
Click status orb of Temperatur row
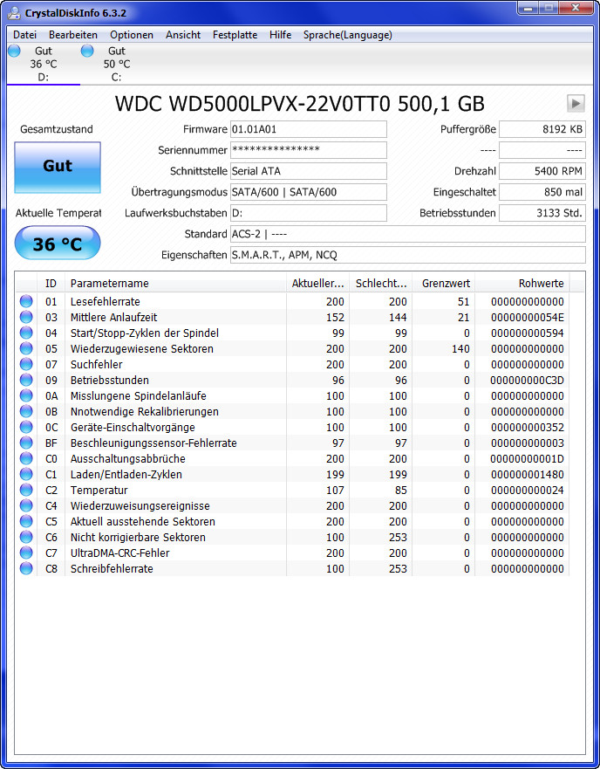pyautogui.click(x=26, y=490)
